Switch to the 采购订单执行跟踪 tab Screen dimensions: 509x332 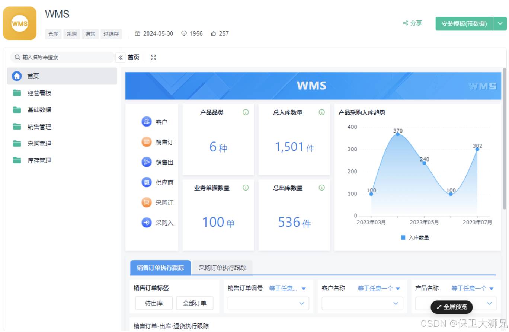(222, 268)
